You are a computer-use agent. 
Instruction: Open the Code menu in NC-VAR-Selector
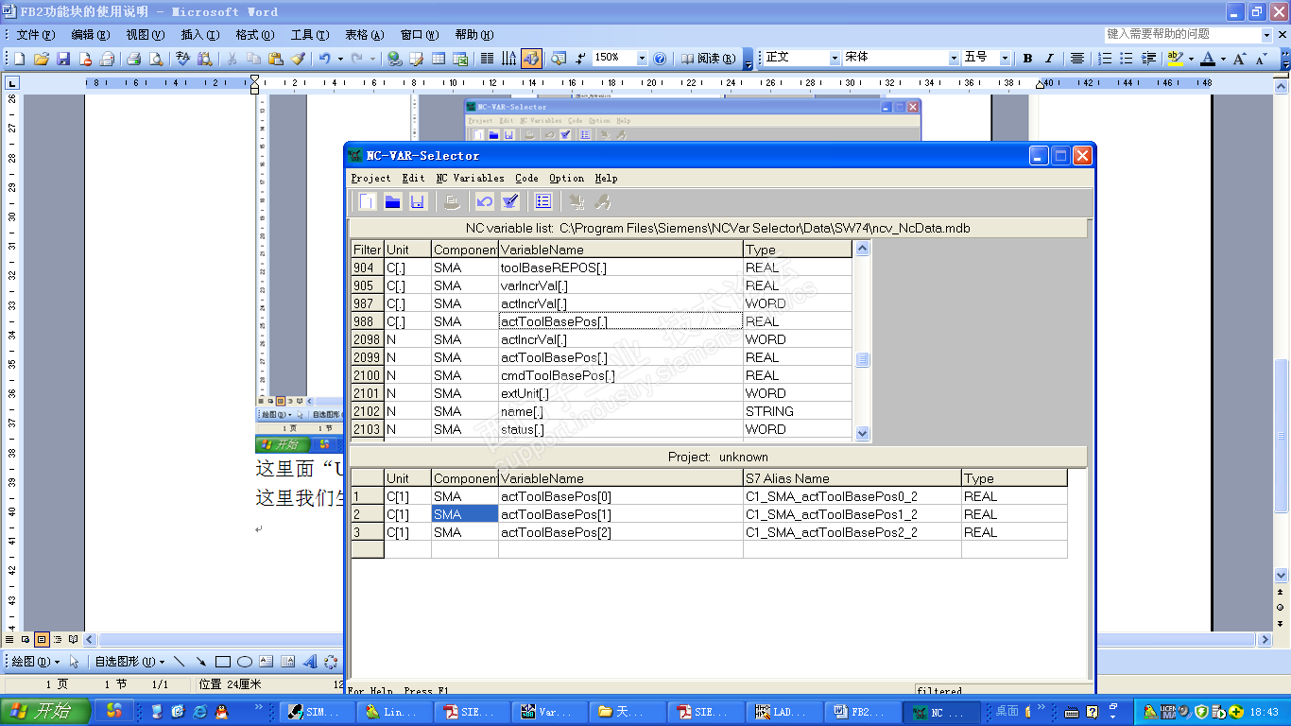pyautogui.click(x=526, y=178)
